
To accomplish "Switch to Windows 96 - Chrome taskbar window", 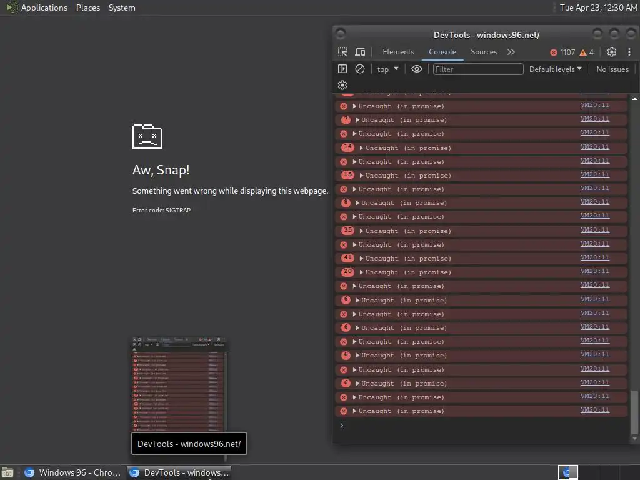I will tap(72, 472).
